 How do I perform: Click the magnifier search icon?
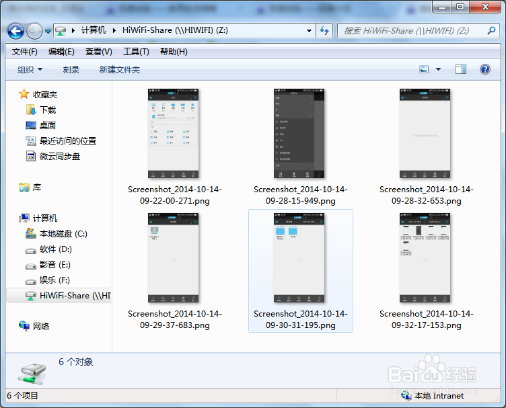491,31
